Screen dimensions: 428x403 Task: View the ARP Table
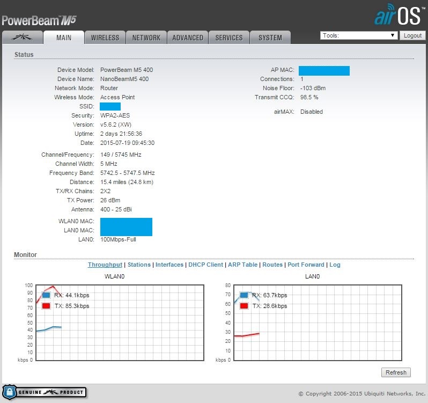tap(242, 265)
